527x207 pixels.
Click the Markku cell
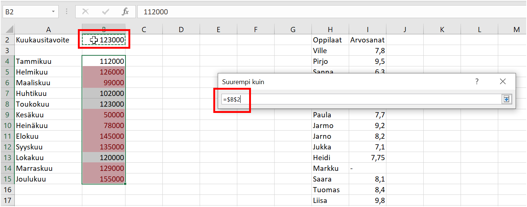[x=330, y=168]
